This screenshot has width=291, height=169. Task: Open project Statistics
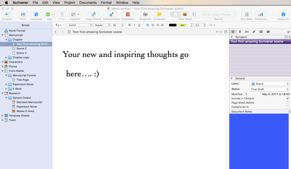click(x=261, y=15)
